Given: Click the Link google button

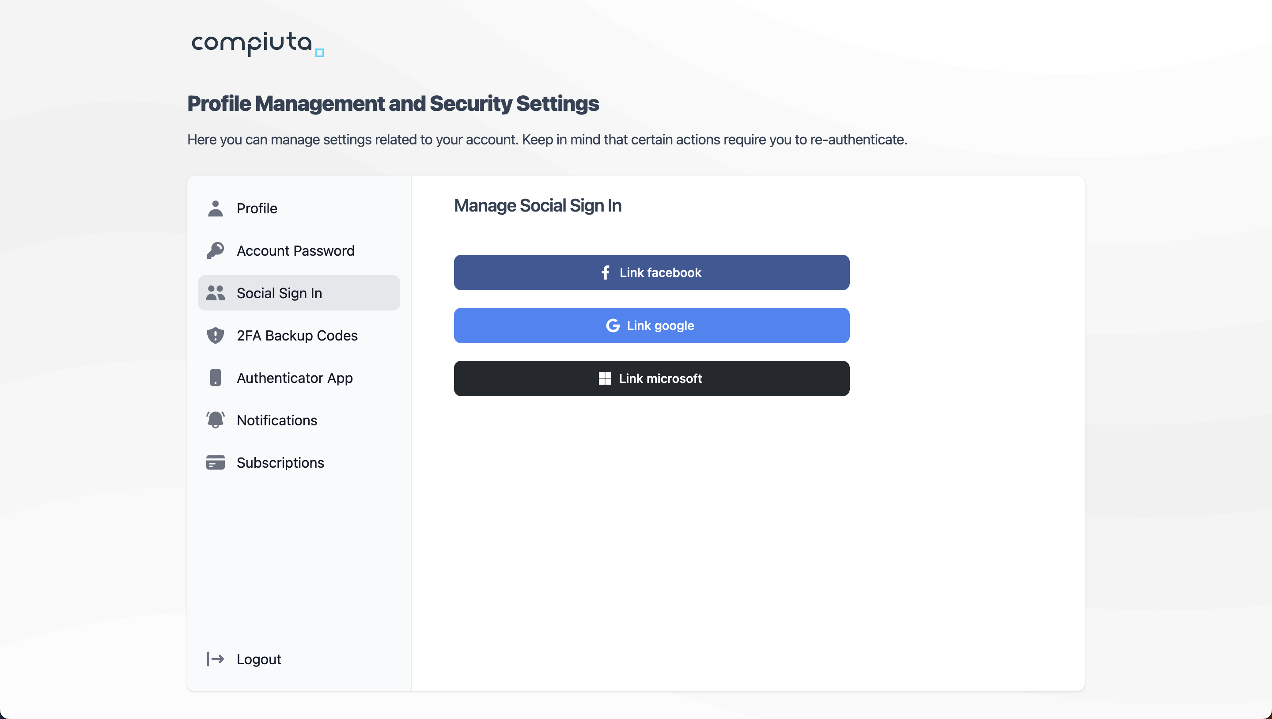Looking at the screenshot, I should (651, 325).
